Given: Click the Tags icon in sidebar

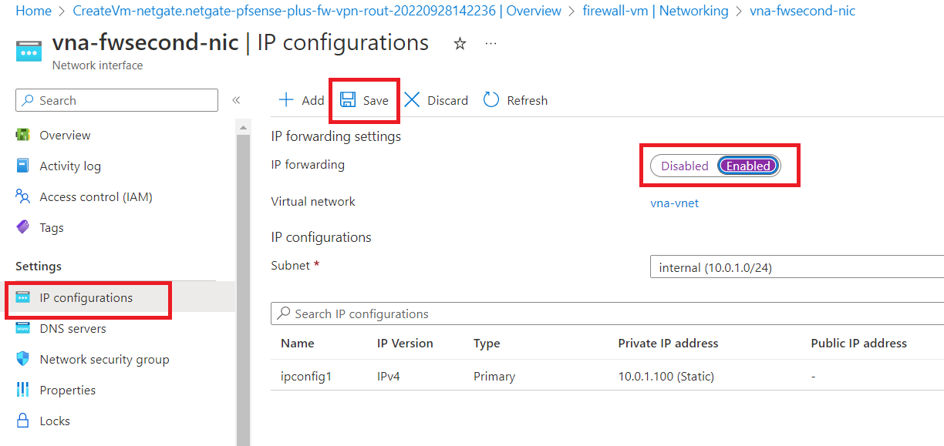Looking at the screenshot, I should coord(23,228).
